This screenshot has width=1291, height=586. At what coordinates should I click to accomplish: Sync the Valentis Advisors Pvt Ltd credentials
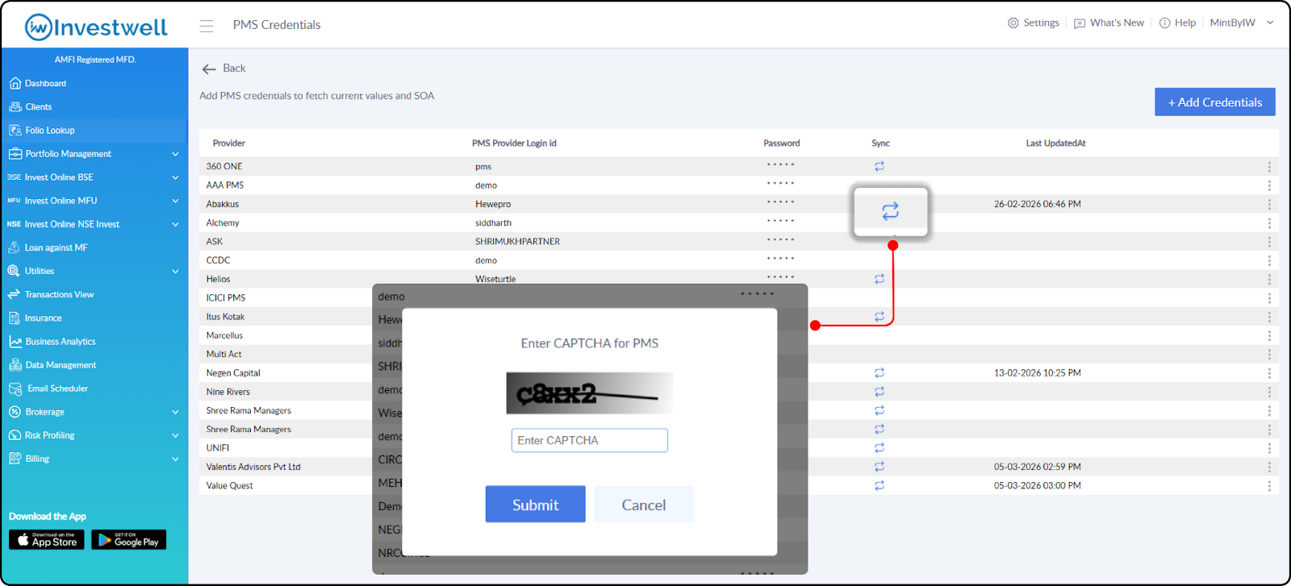pyautogui.click(x=879, y=467)
